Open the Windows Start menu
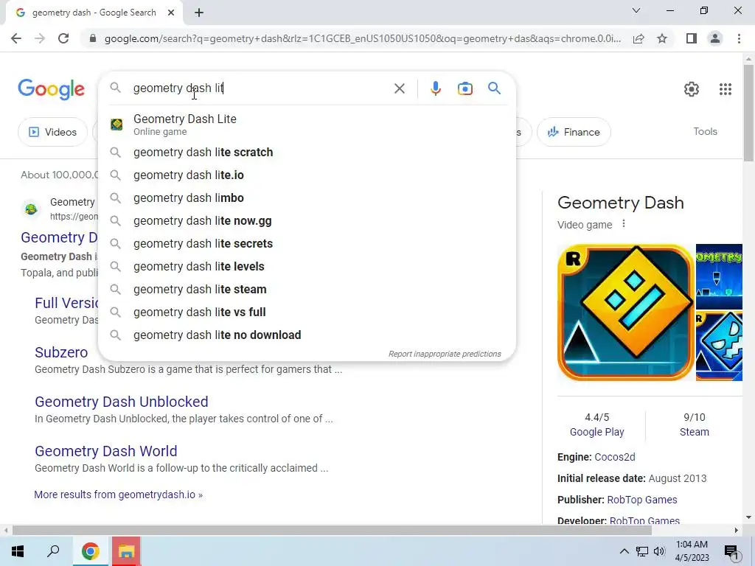Viewport: 755px width, 566px height. (18, 551)
